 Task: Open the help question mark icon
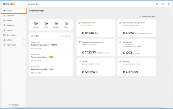(x=163, y=4)
